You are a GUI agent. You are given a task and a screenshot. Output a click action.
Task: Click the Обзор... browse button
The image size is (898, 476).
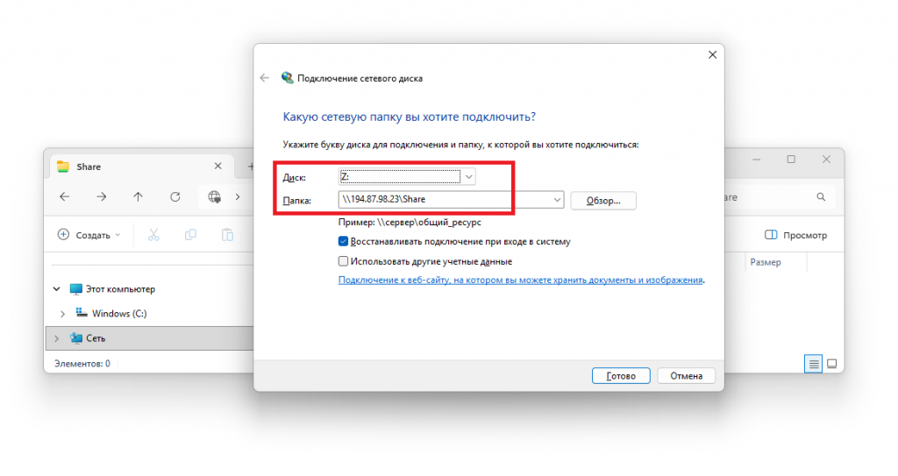pyautogui.click(x=603, y=201)
